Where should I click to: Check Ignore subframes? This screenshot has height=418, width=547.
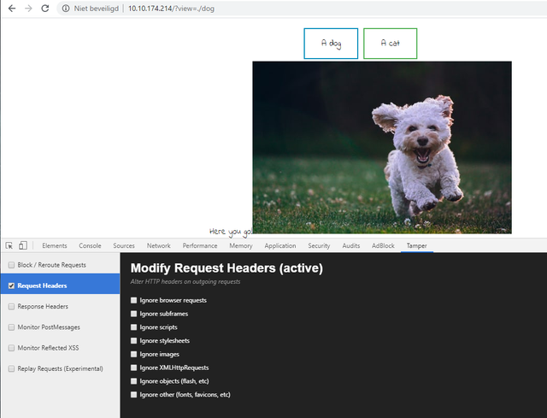click(133, 314)
